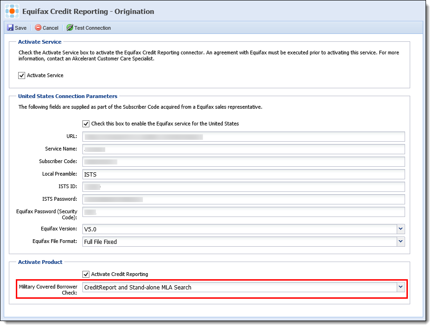The width and height of the screenshot is (433, 328).
Task: Focus the URL input field
Action: [x=244, y=137]
